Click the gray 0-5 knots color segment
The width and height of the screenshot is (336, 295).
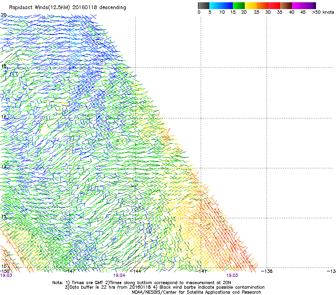(203, 5)
